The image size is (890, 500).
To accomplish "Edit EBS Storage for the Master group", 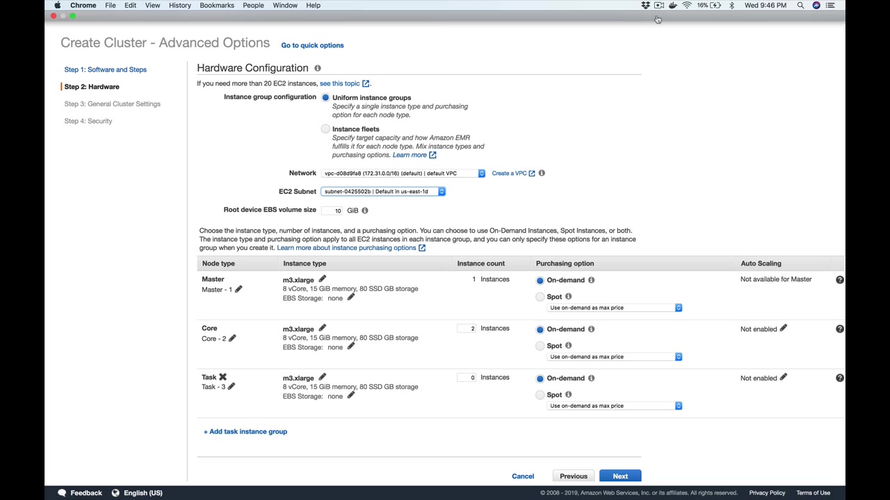I will 350,298.
